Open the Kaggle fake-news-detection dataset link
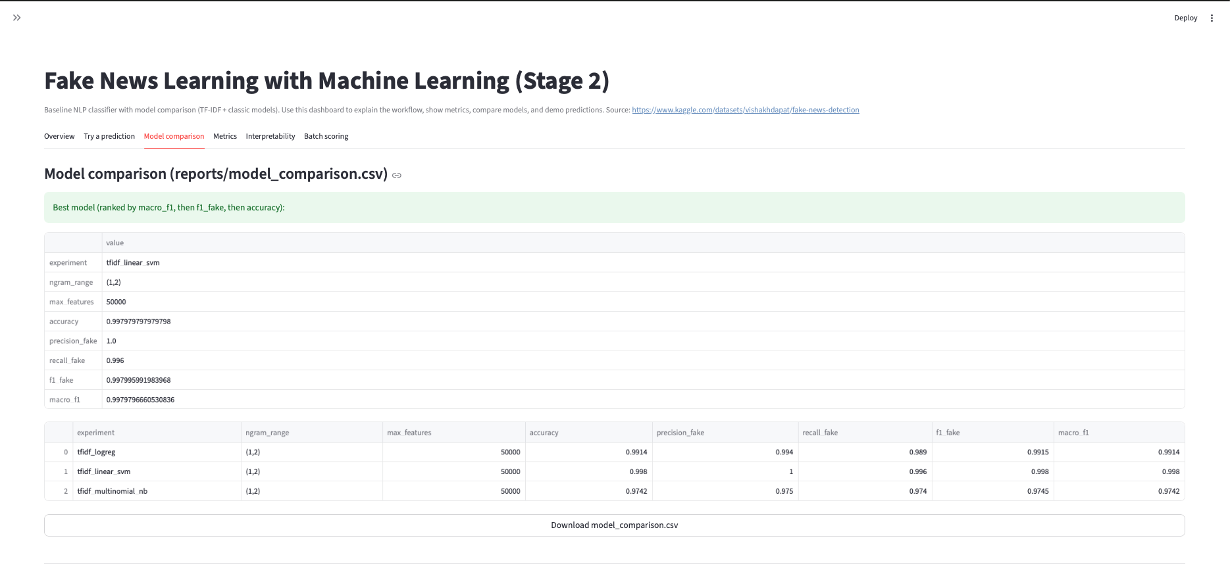The image size is (1230, 576). click(745, 110)
